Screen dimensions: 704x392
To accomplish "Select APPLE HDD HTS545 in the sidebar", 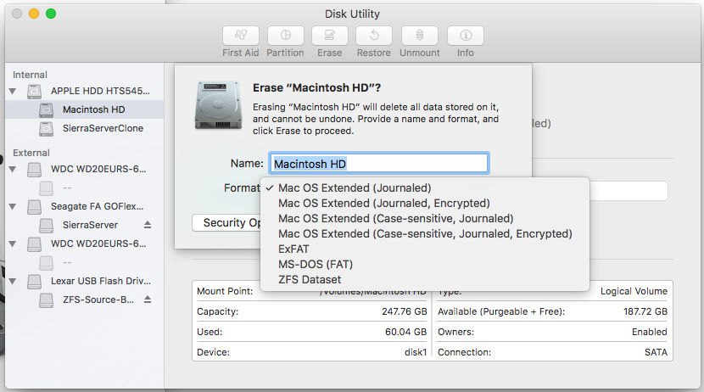I will (x=100, y=91).
